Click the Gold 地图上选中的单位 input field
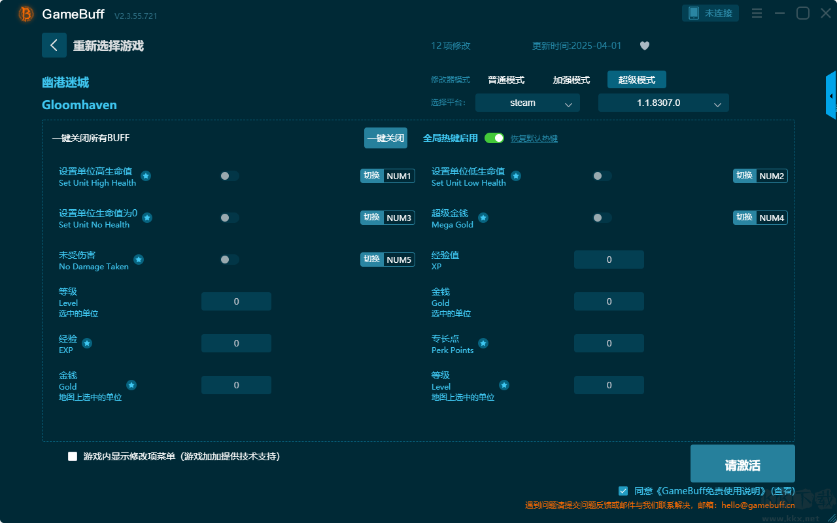The height and width of the screenshot is (523, 837). tap(236, 385)
